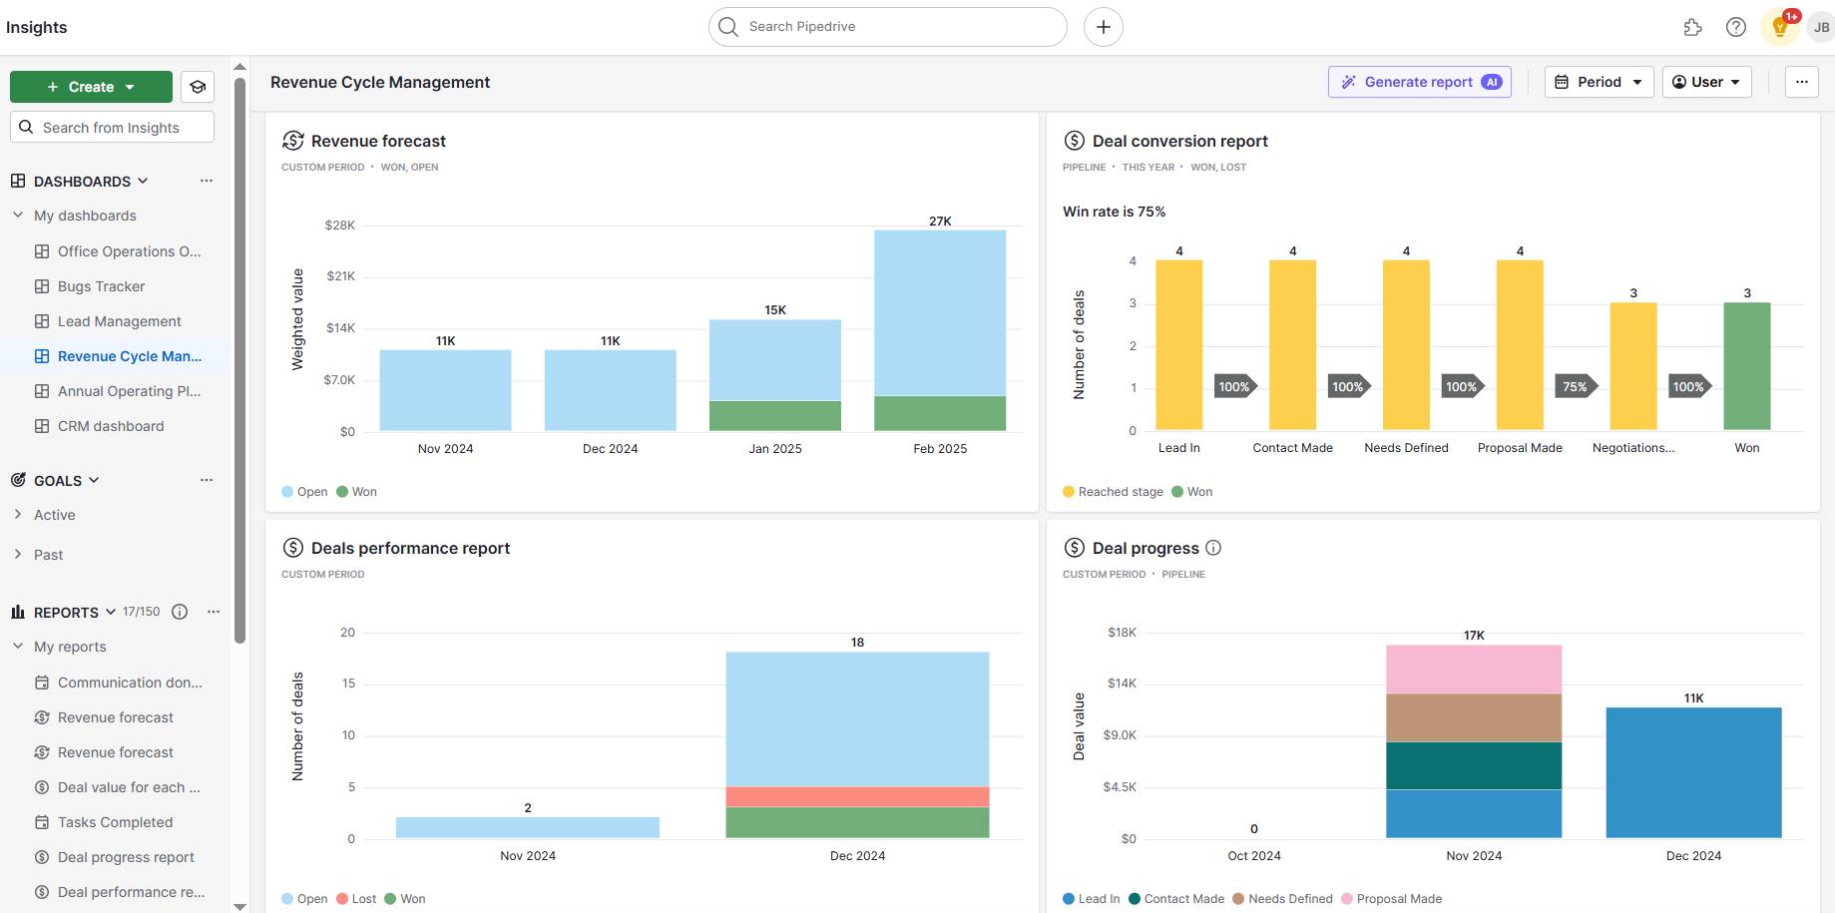Click the Reports usage info icon
1835x913 pixels.
[x=180, y=612]
